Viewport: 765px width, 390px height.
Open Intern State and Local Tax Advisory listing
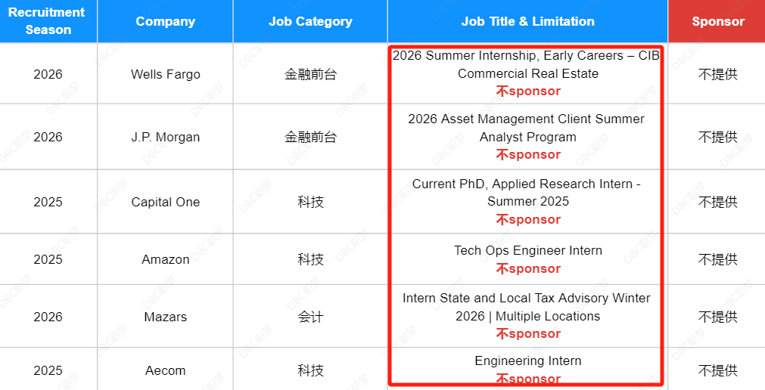tap(526, 307)
